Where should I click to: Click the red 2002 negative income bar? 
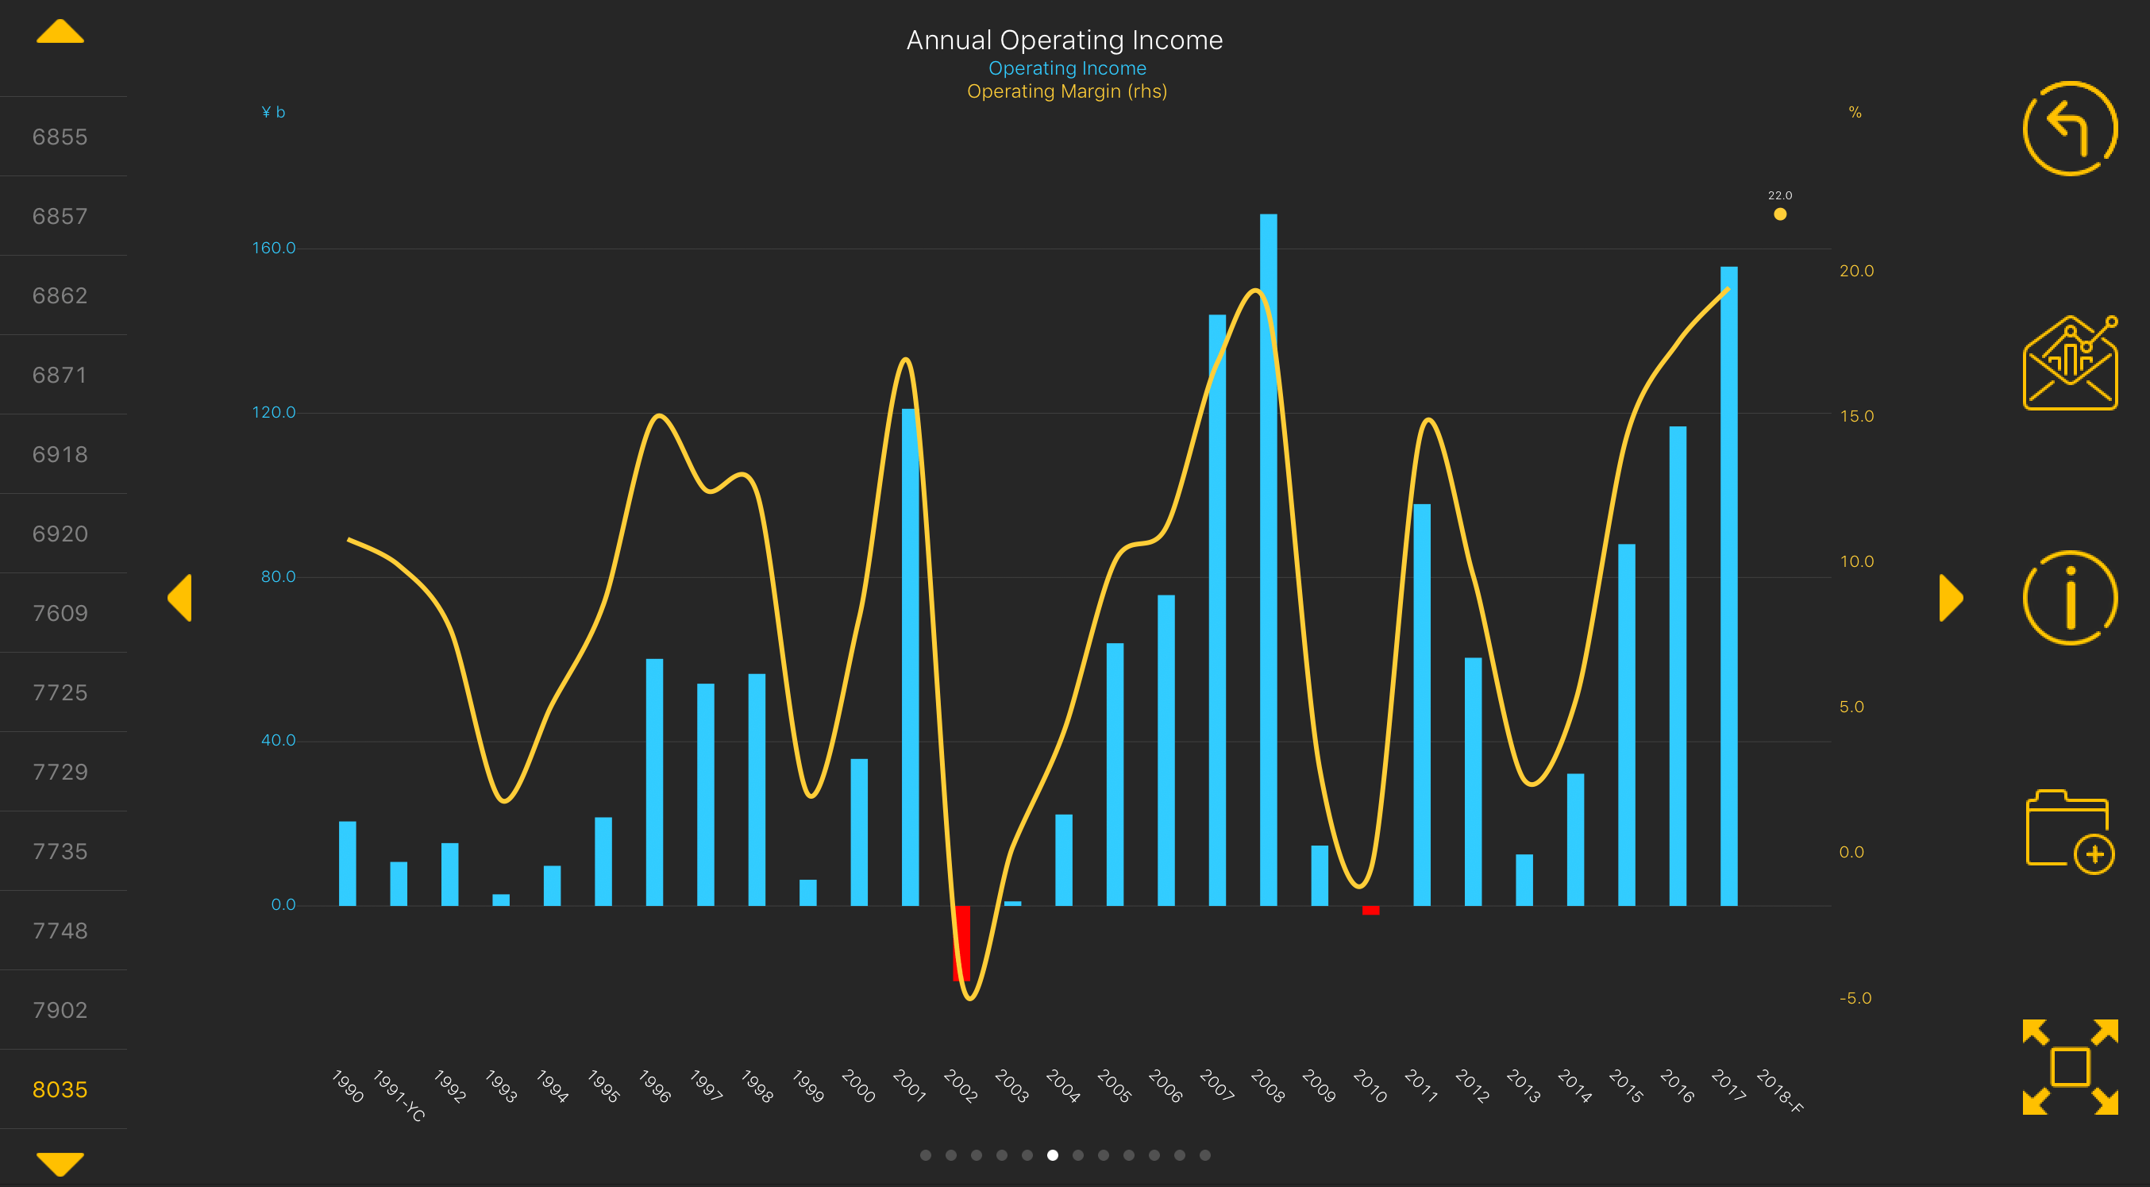tap(961, 942)
